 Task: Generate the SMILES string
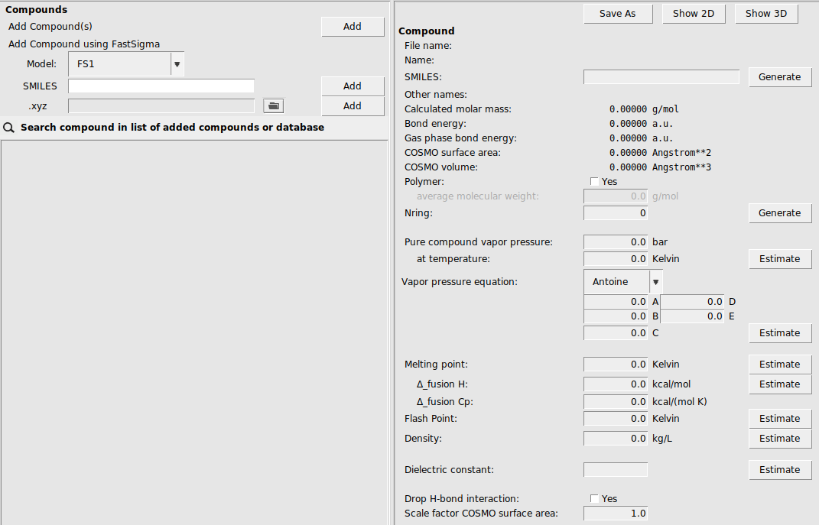[779, 76]
